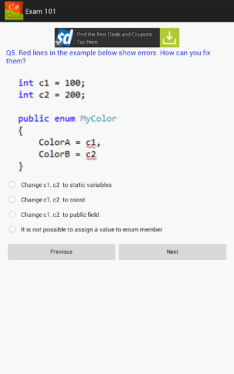Select "Change c1, c2 to static variables" option

point(60,185)
